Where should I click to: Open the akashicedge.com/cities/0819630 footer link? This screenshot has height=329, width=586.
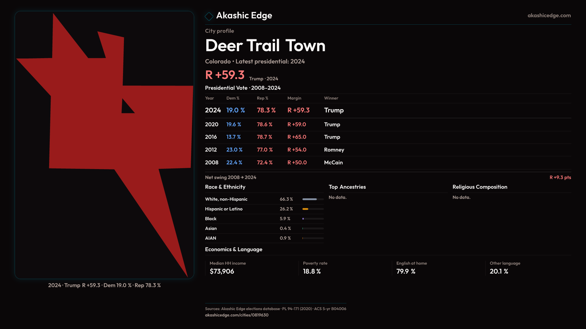(x=237, y=315)
